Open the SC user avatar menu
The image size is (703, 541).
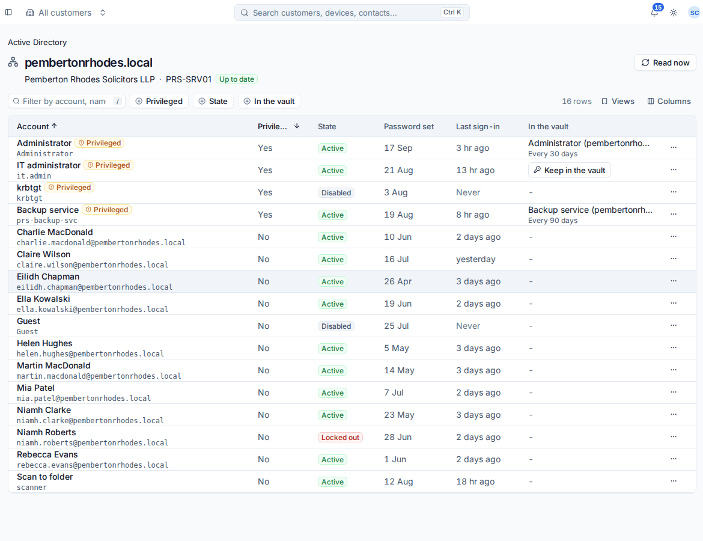[694, 13]
